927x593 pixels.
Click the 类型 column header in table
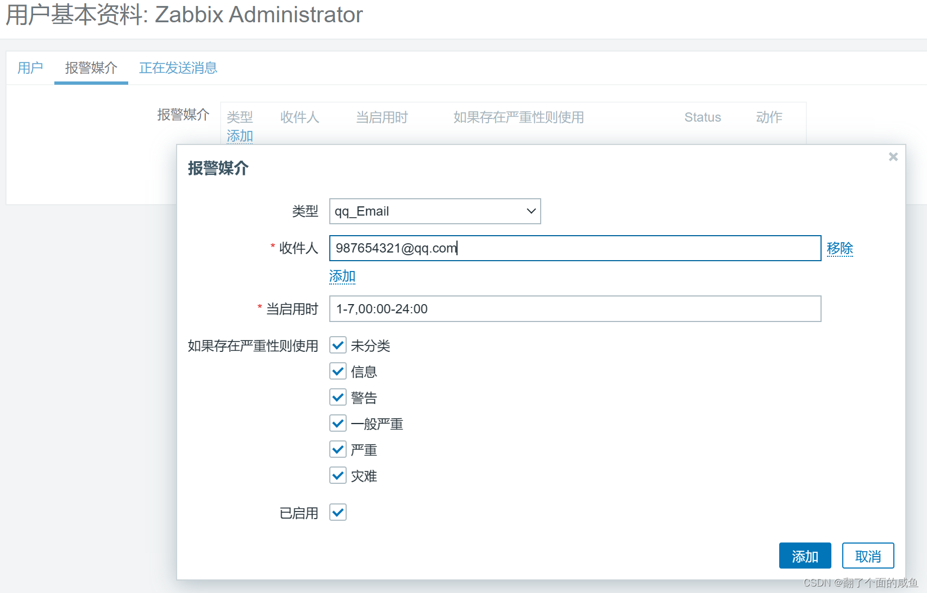tap(240, 117)
